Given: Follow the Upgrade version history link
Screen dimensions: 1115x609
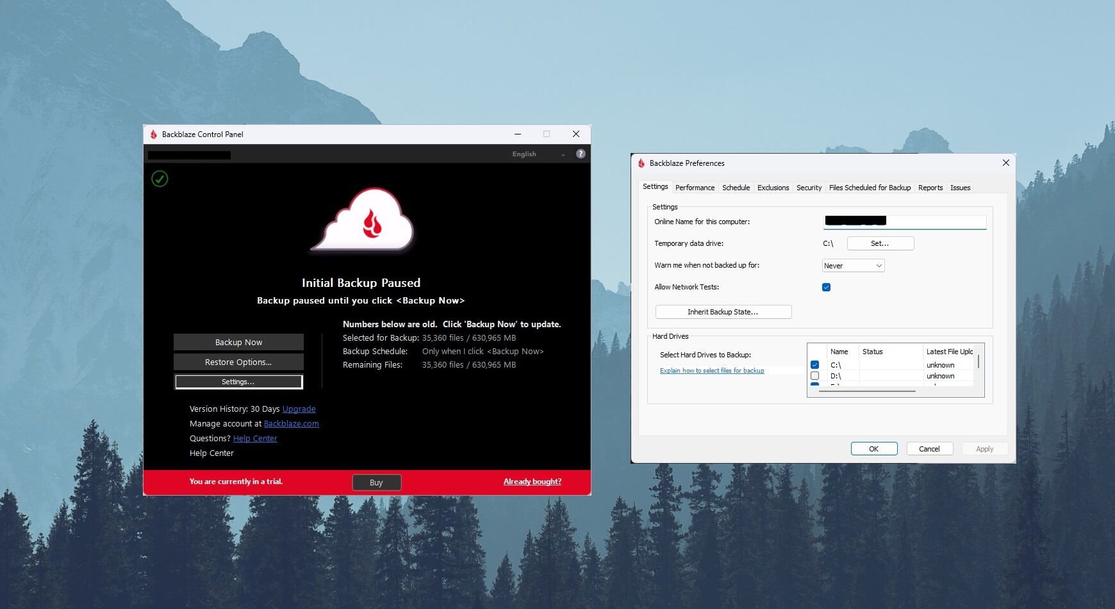Looking at the screenshot, I should pos(299,409).
